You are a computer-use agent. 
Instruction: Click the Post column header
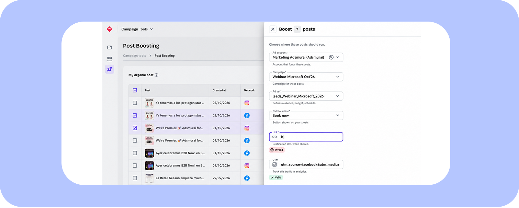(148, 90)
